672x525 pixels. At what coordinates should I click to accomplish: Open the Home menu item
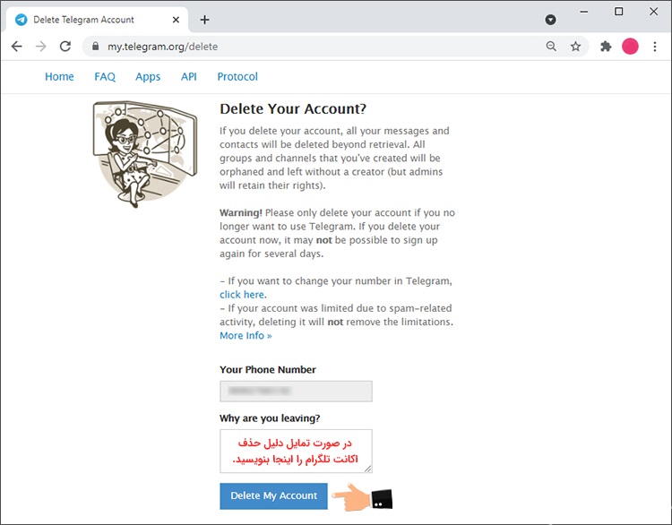point(59,77)
